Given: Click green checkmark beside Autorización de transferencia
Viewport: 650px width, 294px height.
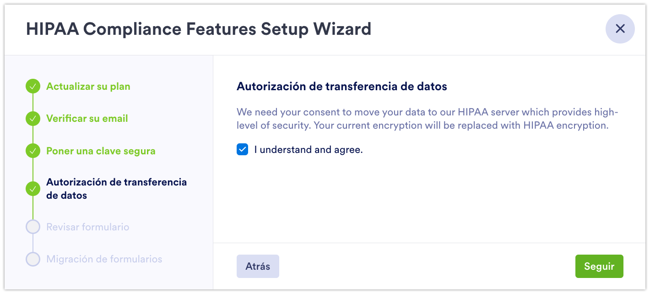Looking at the screenshot, I should click(33, 189).
